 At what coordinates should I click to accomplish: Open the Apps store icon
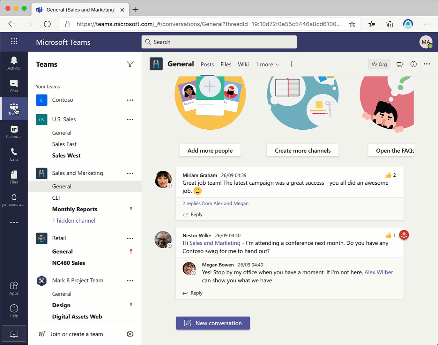coord(14,288)
